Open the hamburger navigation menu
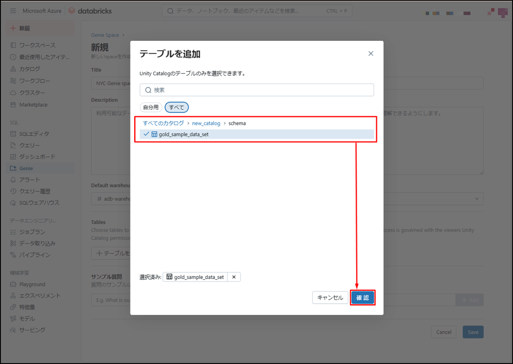This screenshot has width=513, height=364. click(13, 11)
